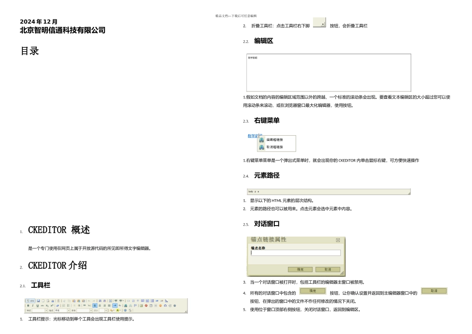The width and height of the screenshot is (472, 334).
Task: Open the Styles dropdown in toolbar
Action: [40, 311]
